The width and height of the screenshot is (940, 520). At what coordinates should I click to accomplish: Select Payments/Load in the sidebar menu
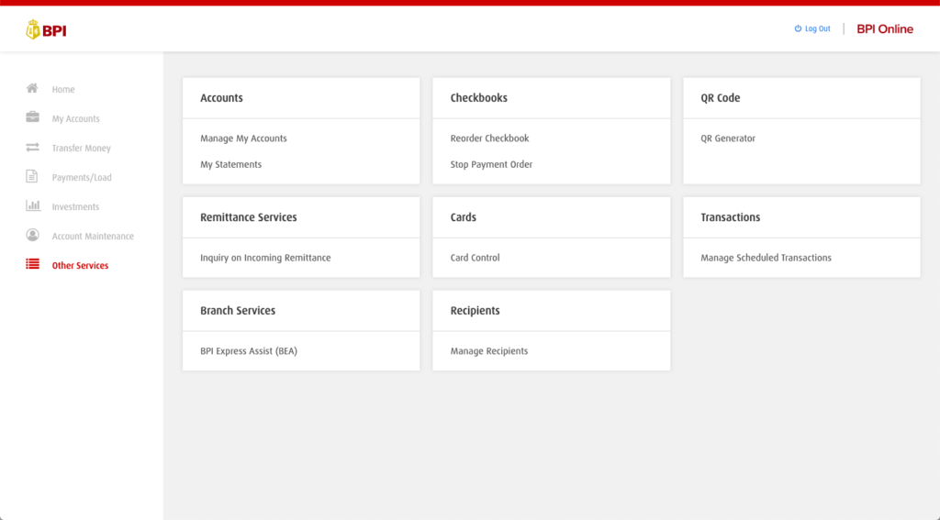click(x=82, y=178)
